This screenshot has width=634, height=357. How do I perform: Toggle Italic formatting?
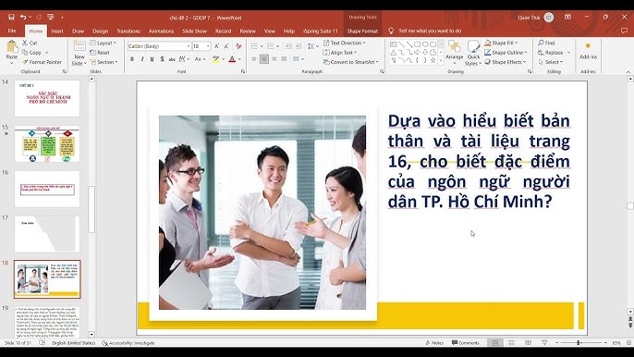pyautogui.click(x=142, y=59)
